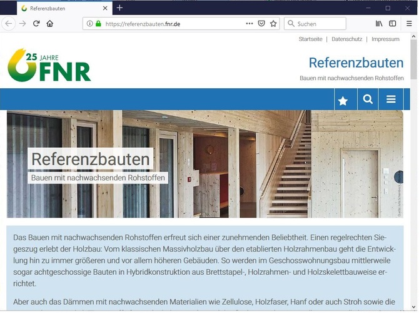Show site information for the secure connection
Viewport: 419px width, 313px height.
coord(89,24)
